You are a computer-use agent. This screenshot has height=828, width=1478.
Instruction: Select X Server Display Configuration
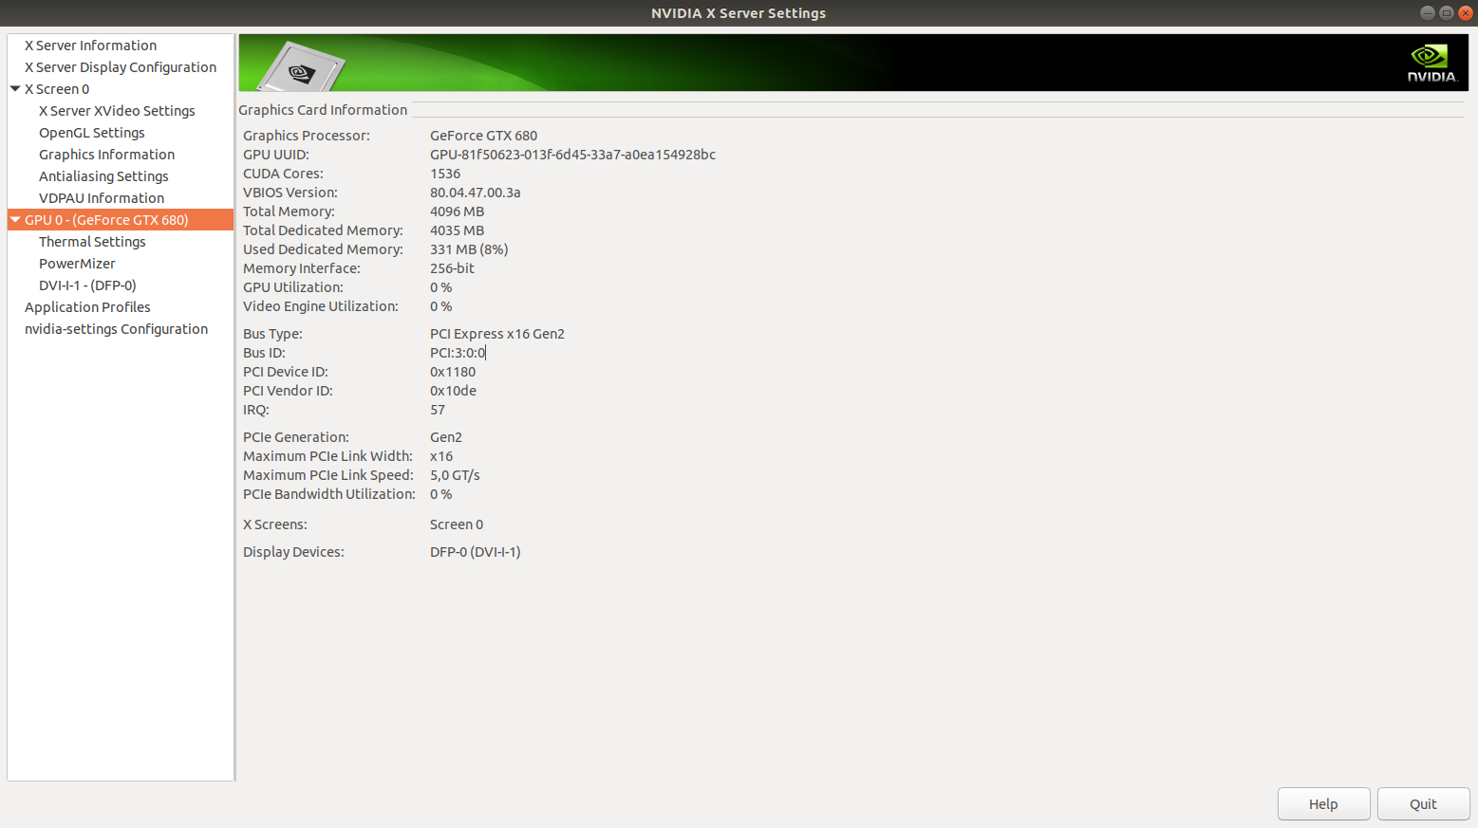pos(120,66)
